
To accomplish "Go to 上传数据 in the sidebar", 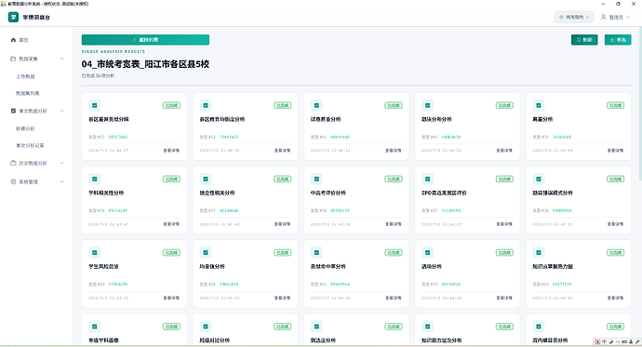I will [25, 76].
